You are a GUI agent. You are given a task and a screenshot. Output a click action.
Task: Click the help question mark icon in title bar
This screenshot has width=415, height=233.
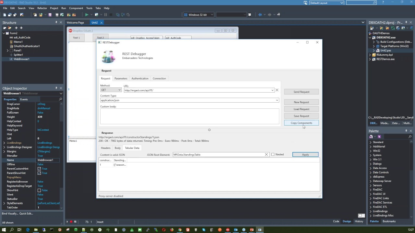click(383, 3)
